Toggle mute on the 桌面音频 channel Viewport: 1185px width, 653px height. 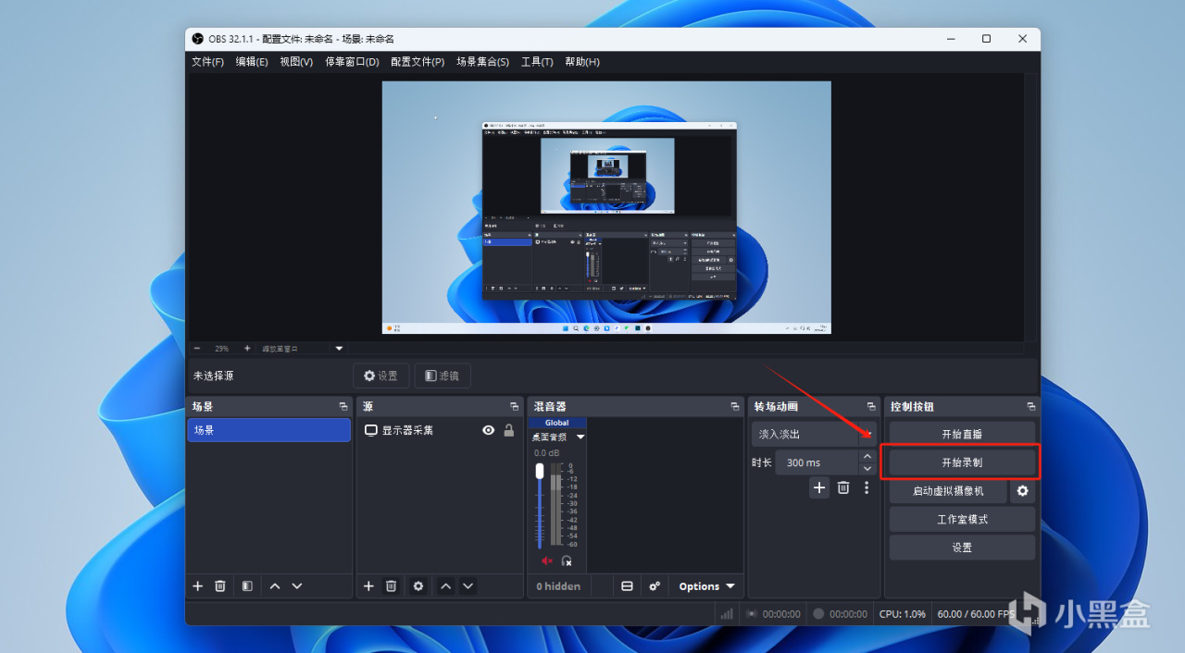click(x=546, y=561)
